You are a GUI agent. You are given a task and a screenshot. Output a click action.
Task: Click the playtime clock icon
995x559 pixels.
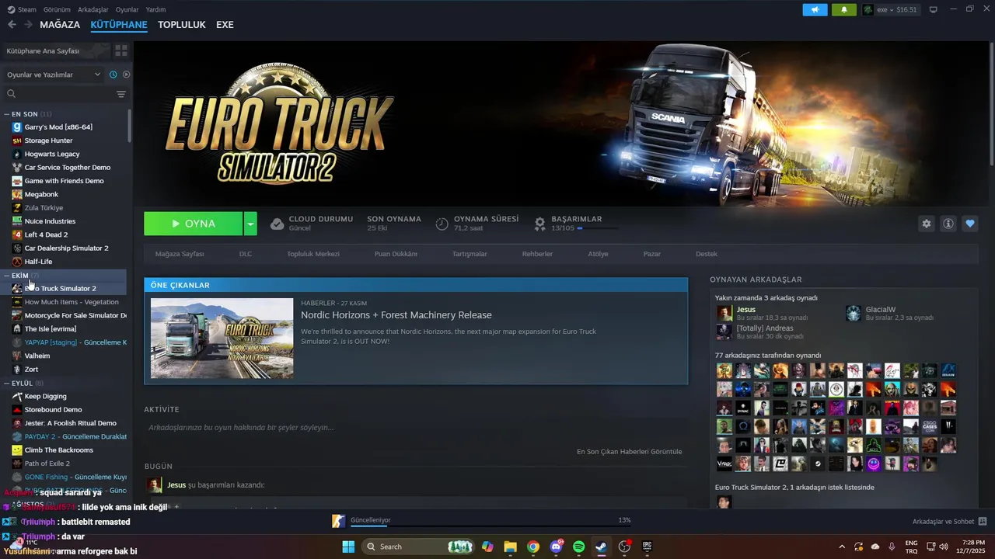click(x=442, y=224)
